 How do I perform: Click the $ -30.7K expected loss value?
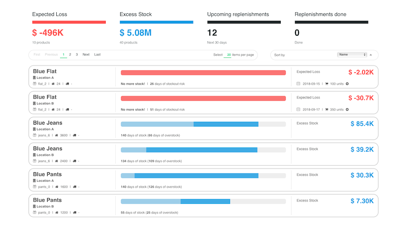pyautogui.click(x=361, y=98)
